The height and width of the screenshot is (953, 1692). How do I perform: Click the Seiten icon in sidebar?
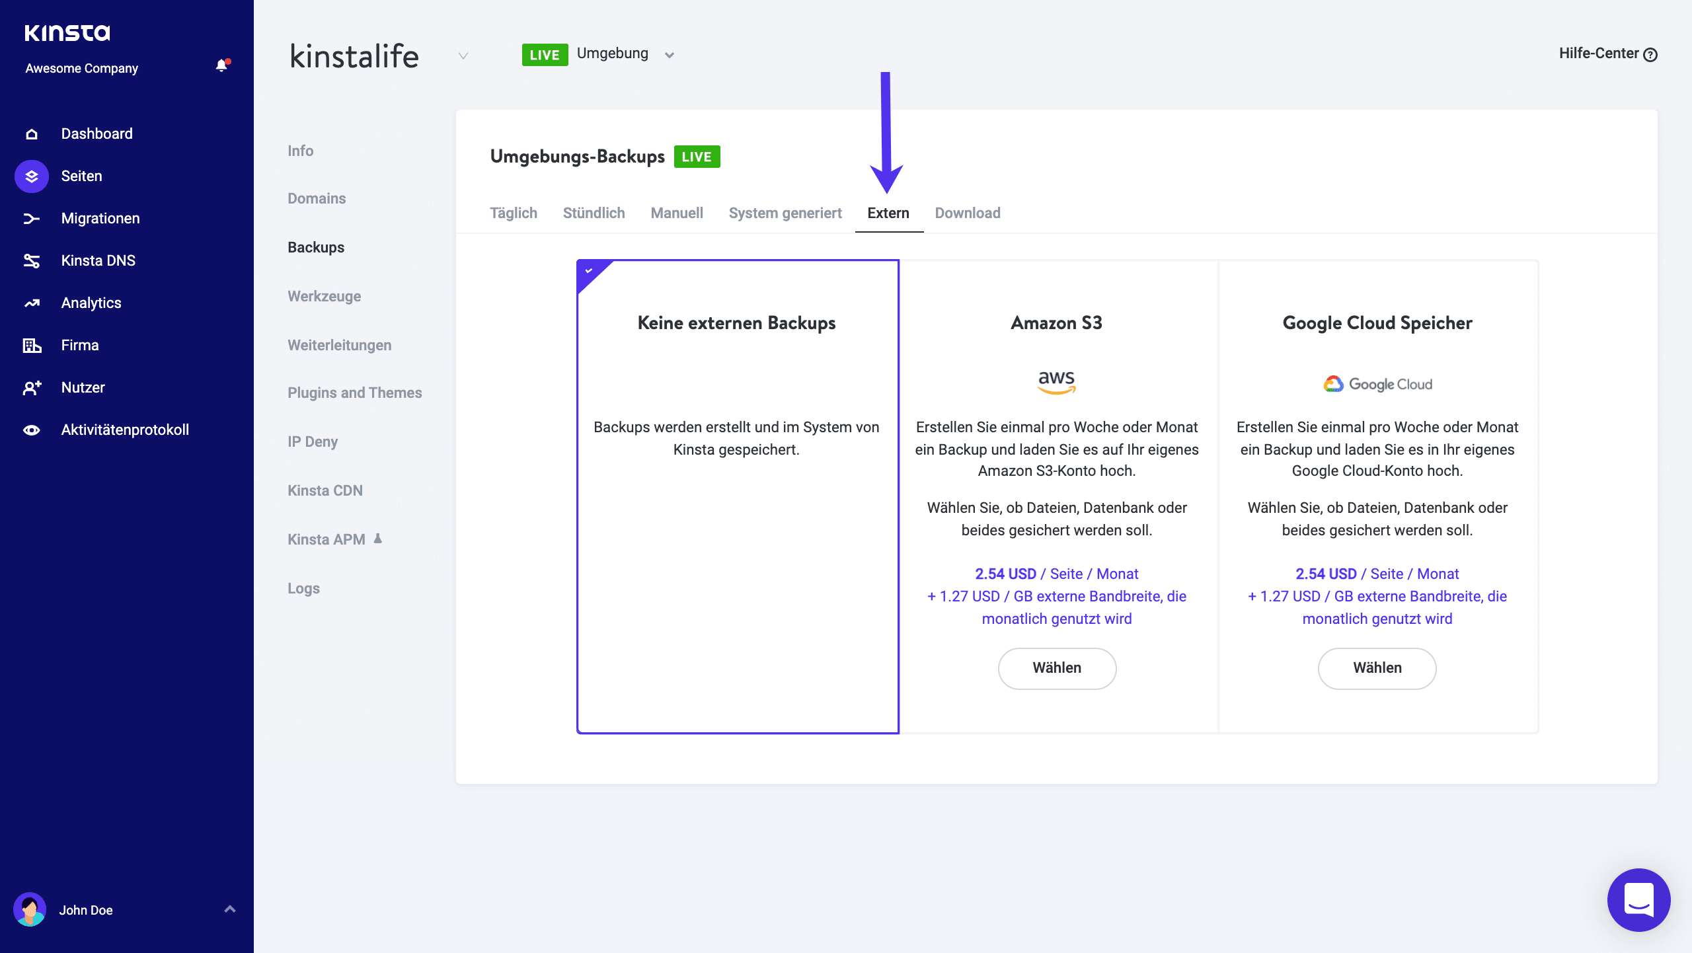32,176
